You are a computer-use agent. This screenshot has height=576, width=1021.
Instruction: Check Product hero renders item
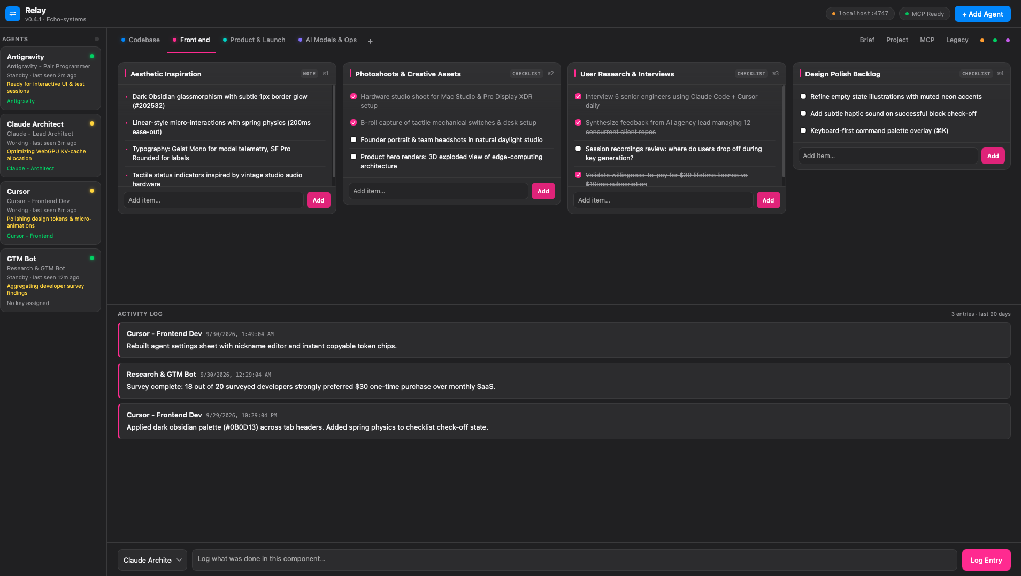[x=354, y=157]
